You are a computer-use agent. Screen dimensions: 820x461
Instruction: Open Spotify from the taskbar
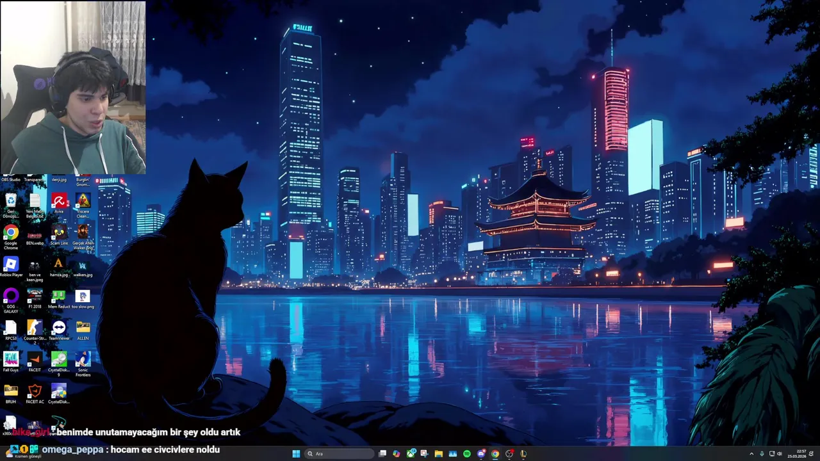pyautogui.click(x=467, y=454)
